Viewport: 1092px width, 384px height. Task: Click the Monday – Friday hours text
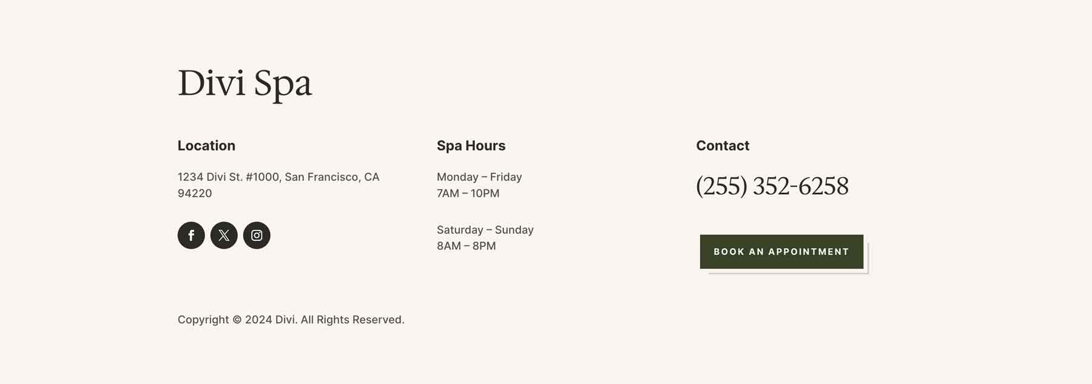[479, 177]
